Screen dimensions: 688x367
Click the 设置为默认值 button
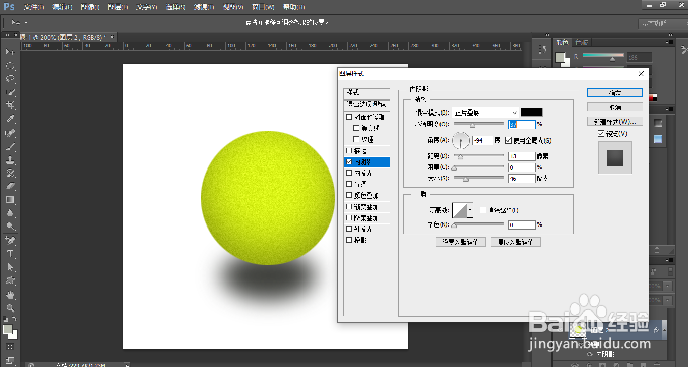point(461,242)
